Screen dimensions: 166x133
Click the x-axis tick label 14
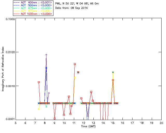103,123
